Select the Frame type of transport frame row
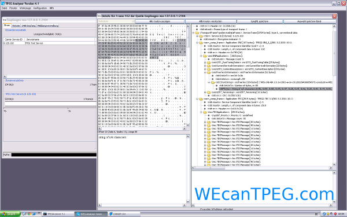 click(x=223, y=30)
